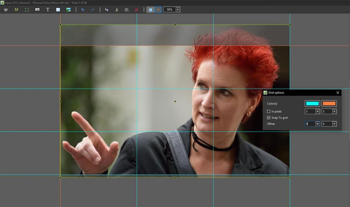Click the yellow M mask tool
This screenshot has height=207, width=350.
click(x=16, y=10)
